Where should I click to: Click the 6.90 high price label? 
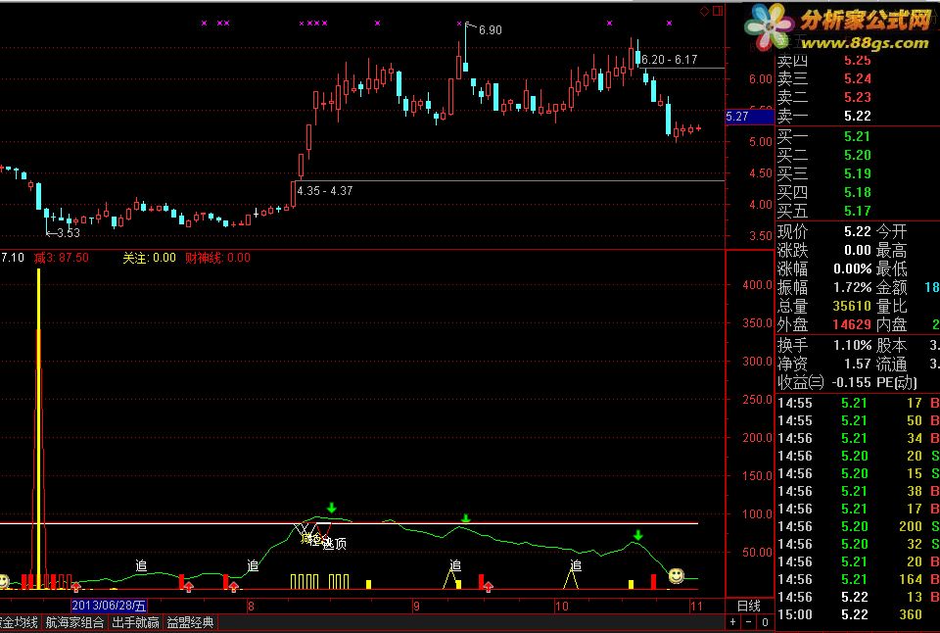(x=490, y=30)
